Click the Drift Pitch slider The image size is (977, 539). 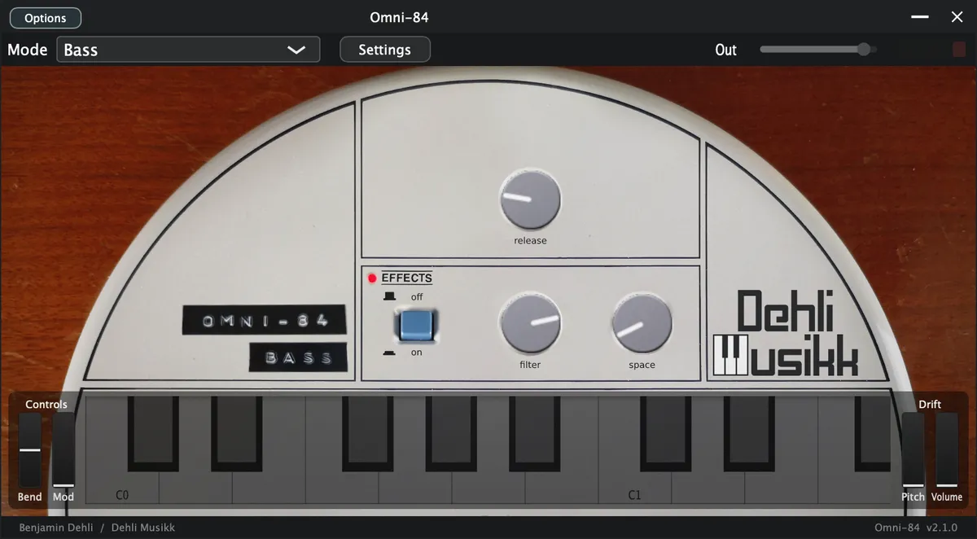(913, 450)
